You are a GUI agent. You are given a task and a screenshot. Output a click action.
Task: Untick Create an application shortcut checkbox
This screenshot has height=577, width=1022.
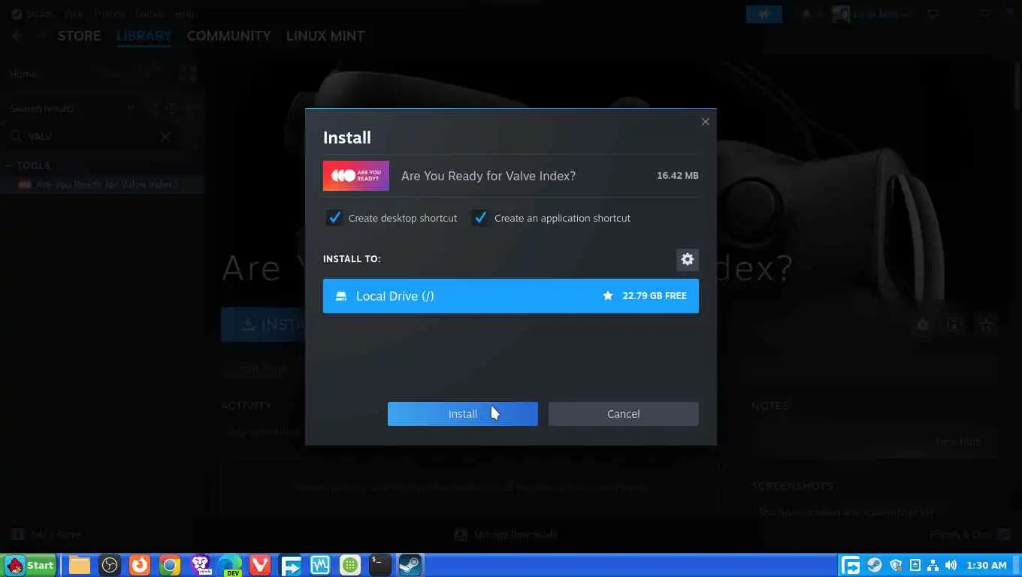click(480, 218)
